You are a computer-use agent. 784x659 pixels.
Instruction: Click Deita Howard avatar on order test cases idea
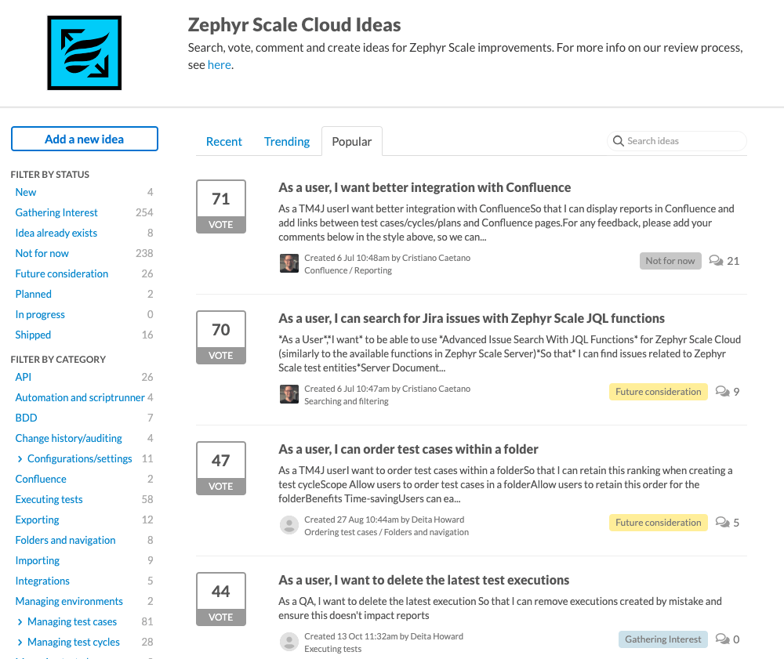point(289,525)
